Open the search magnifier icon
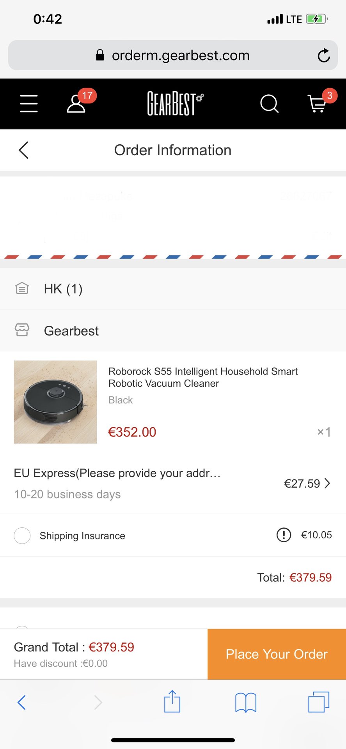The image size is (346, 749). [269, 104]
